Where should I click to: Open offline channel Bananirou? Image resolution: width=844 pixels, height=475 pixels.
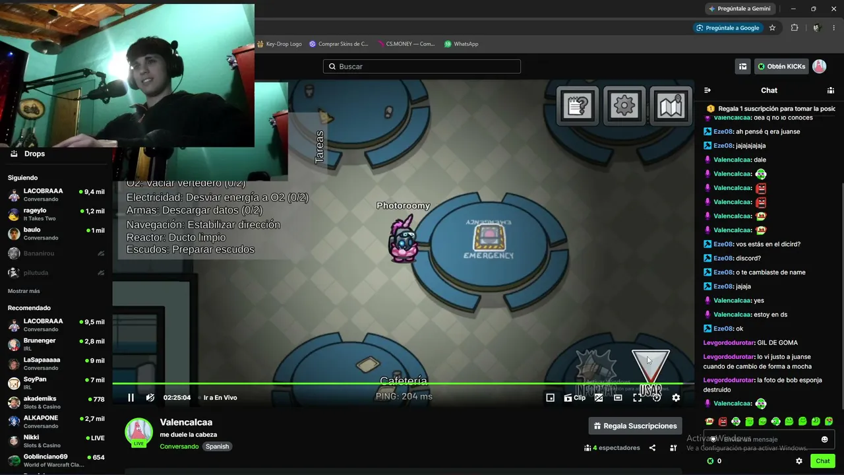click(56, 253)
